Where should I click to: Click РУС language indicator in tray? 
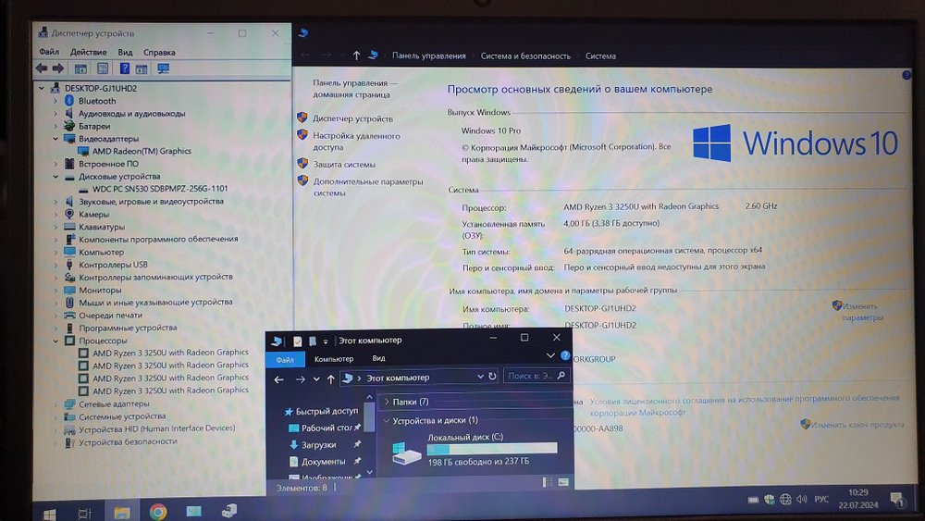point(821,499)
